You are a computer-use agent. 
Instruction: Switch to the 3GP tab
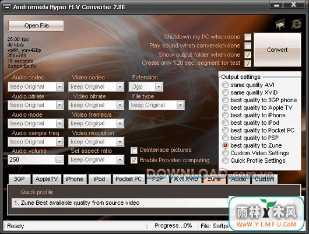pos(19,179)
